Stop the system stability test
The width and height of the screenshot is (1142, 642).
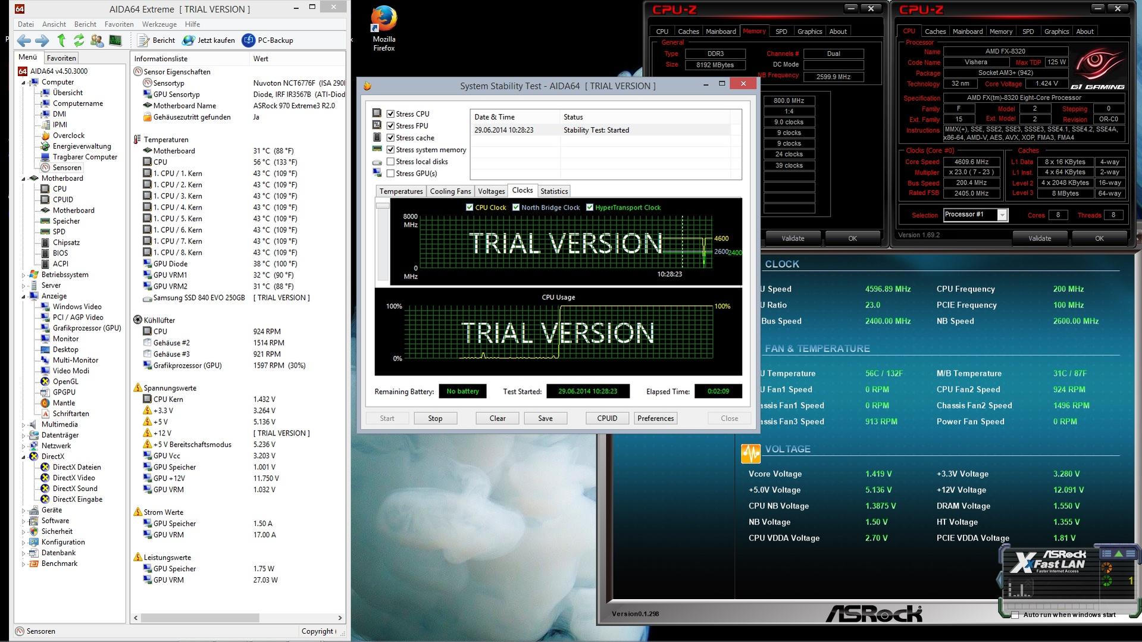point(435,418)
